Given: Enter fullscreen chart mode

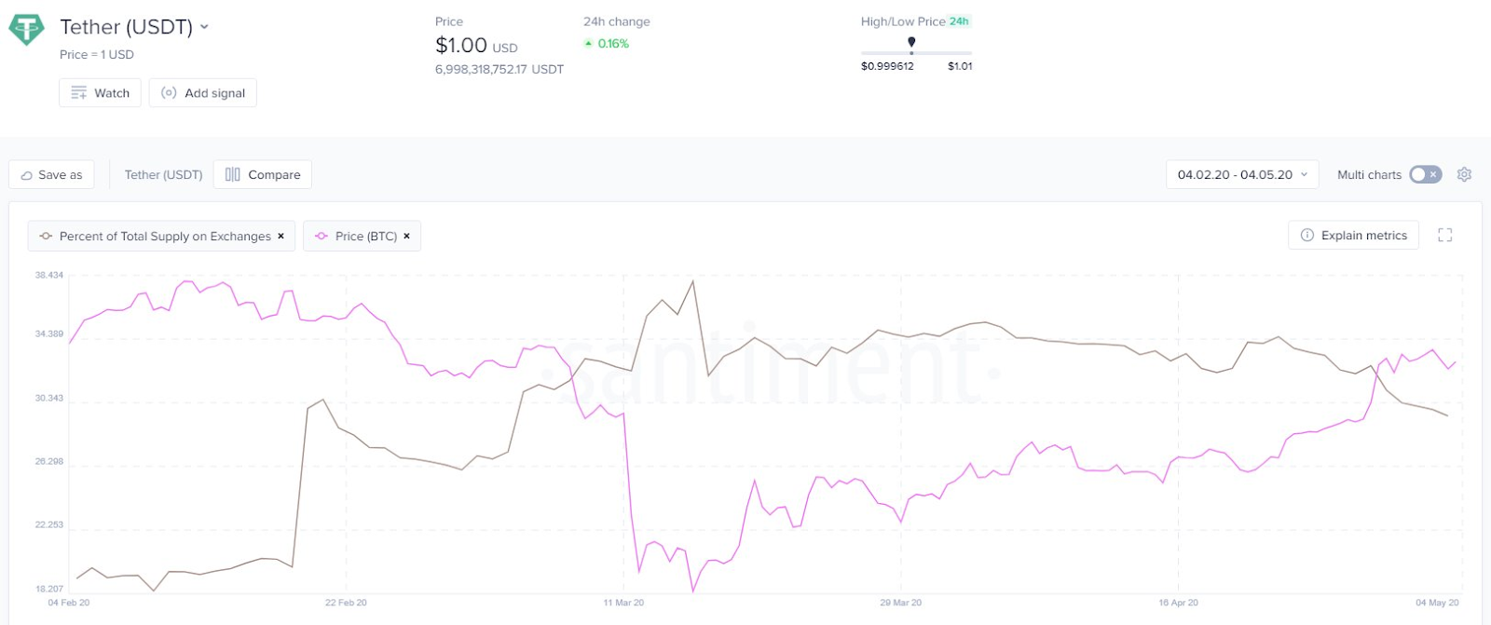Looking at the screenshot, I should (1444, 236).
